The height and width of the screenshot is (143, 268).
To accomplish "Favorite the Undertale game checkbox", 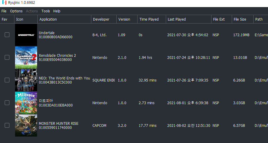I will pyautogui.click(x=7, y=35).
